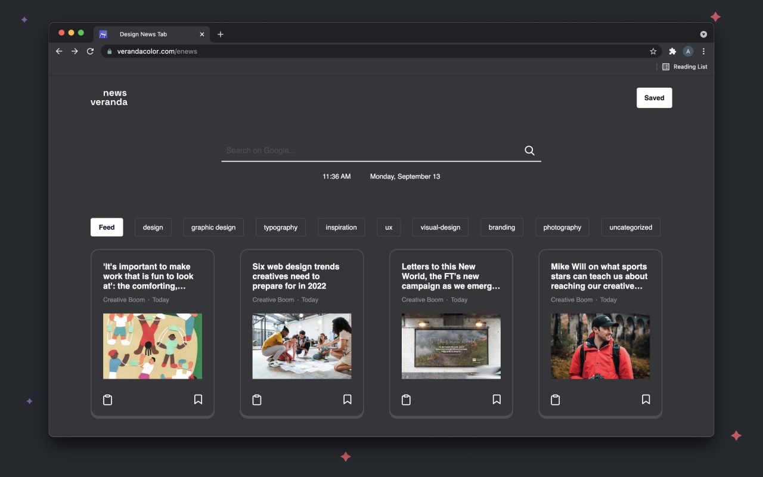Open the Chrome three-dot menu

point(703,51)
